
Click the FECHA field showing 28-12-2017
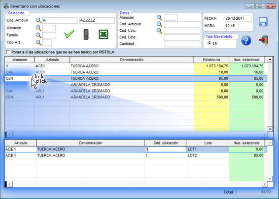click(x=238, y=18)
